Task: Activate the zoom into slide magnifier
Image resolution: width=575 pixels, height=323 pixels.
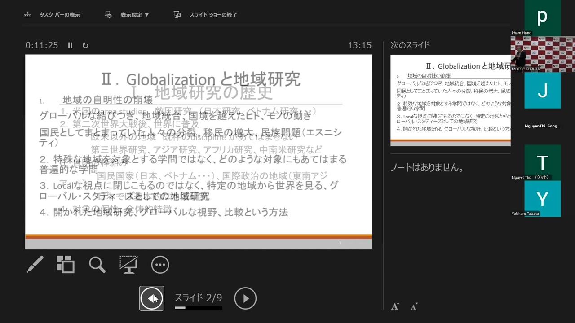Action: [x=97, y=265]
